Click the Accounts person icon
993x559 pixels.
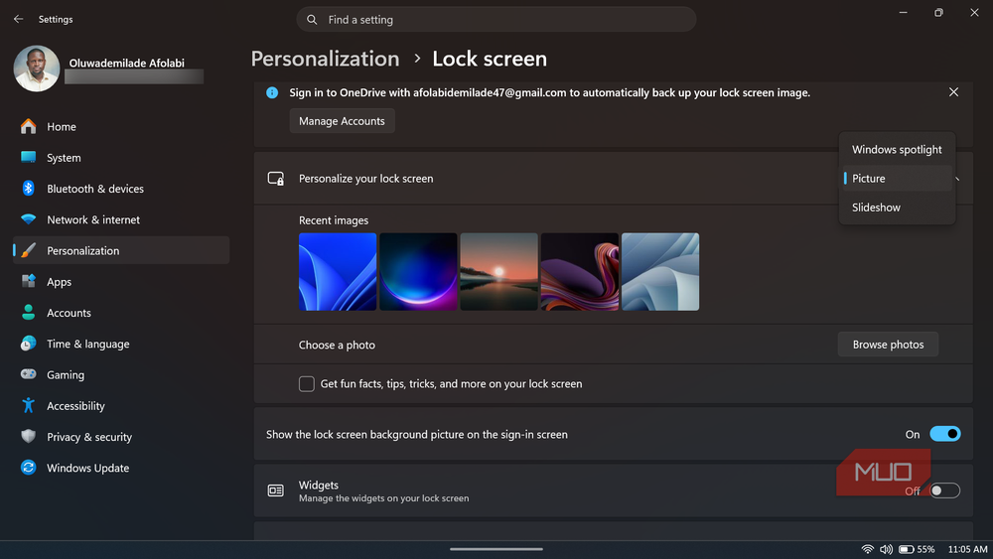[x=28, y=313]
